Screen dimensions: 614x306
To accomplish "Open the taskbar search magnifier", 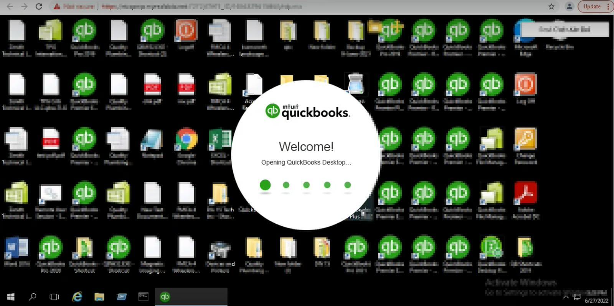I will pos(33,297).
